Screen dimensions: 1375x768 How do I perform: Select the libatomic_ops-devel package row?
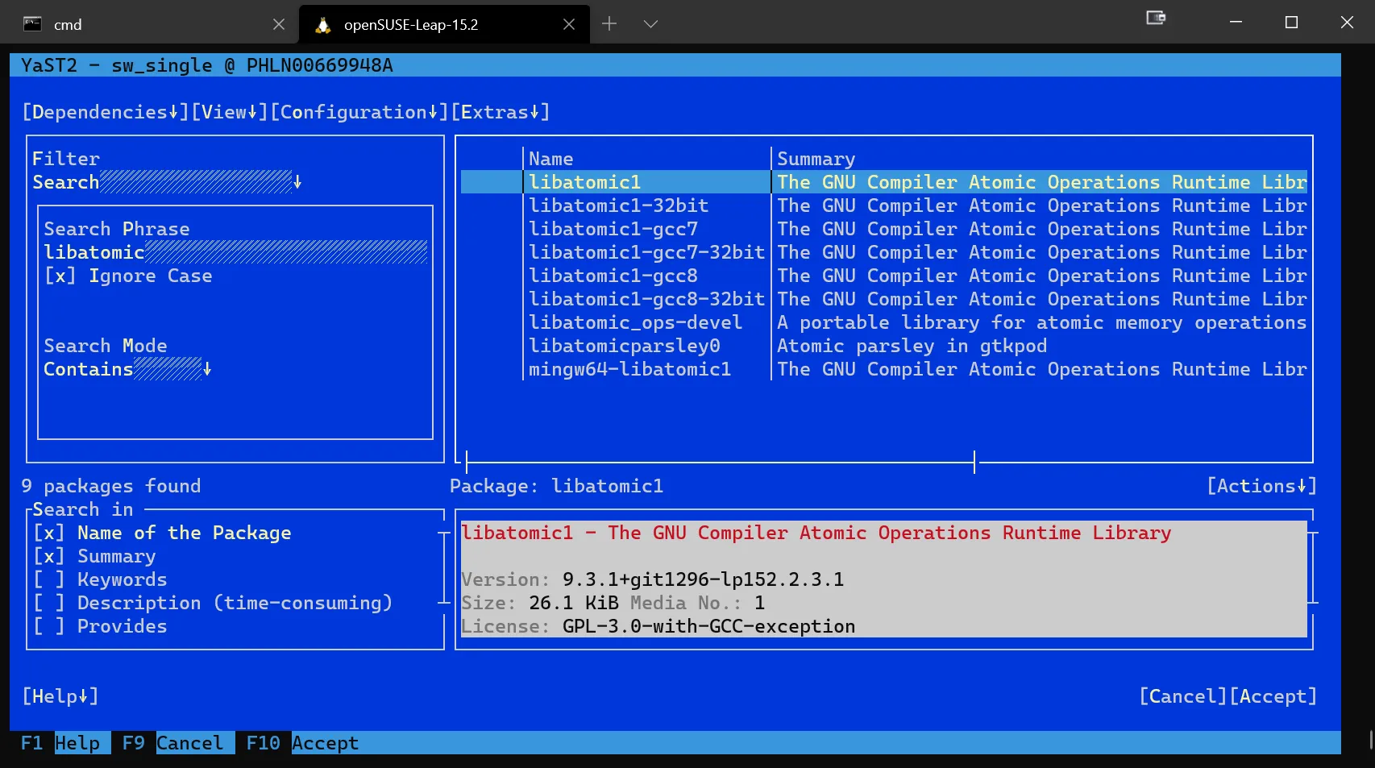(635, 323)
